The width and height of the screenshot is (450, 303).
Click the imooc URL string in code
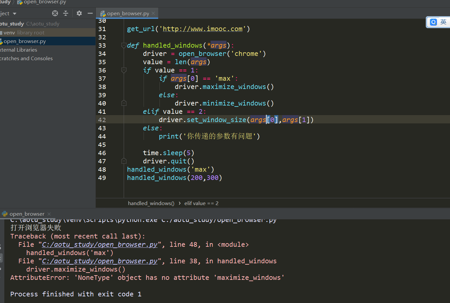[203, 29]
